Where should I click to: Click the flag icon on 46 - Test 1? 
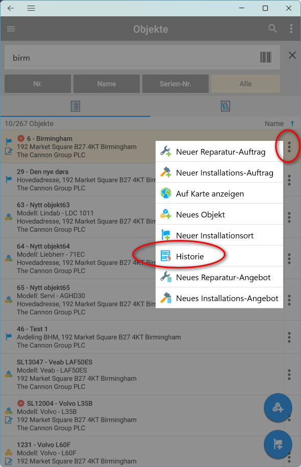pyautogui.click(x=9, y=337)
